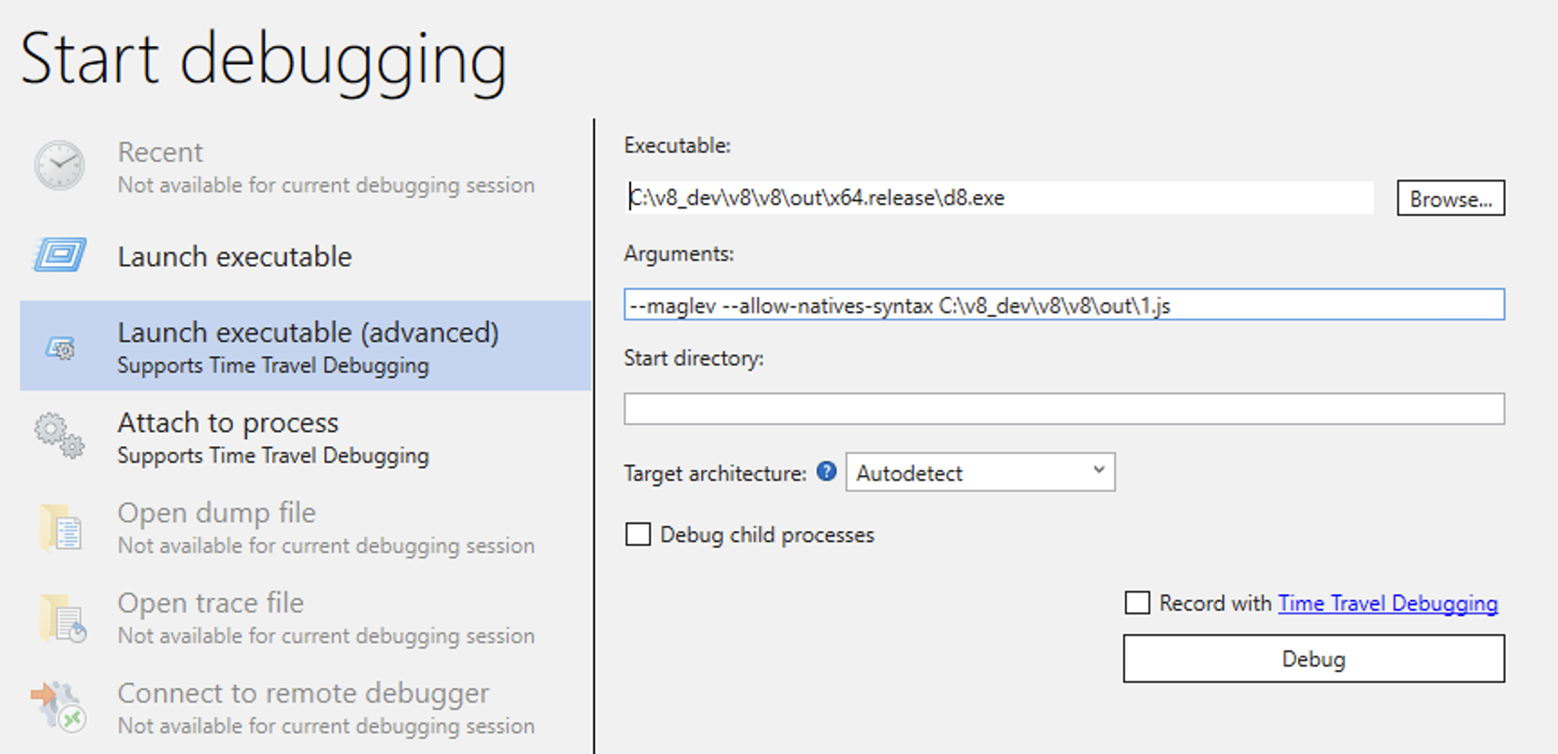
Task: Click the Open dump file icon
Action: [61, 528]
